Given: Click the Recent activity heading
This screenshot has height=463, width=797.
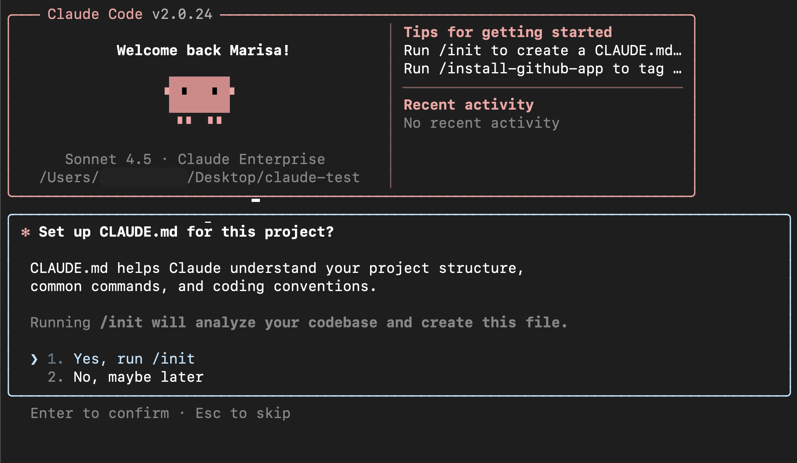Looking at the screenshot, I should point(468,105).
